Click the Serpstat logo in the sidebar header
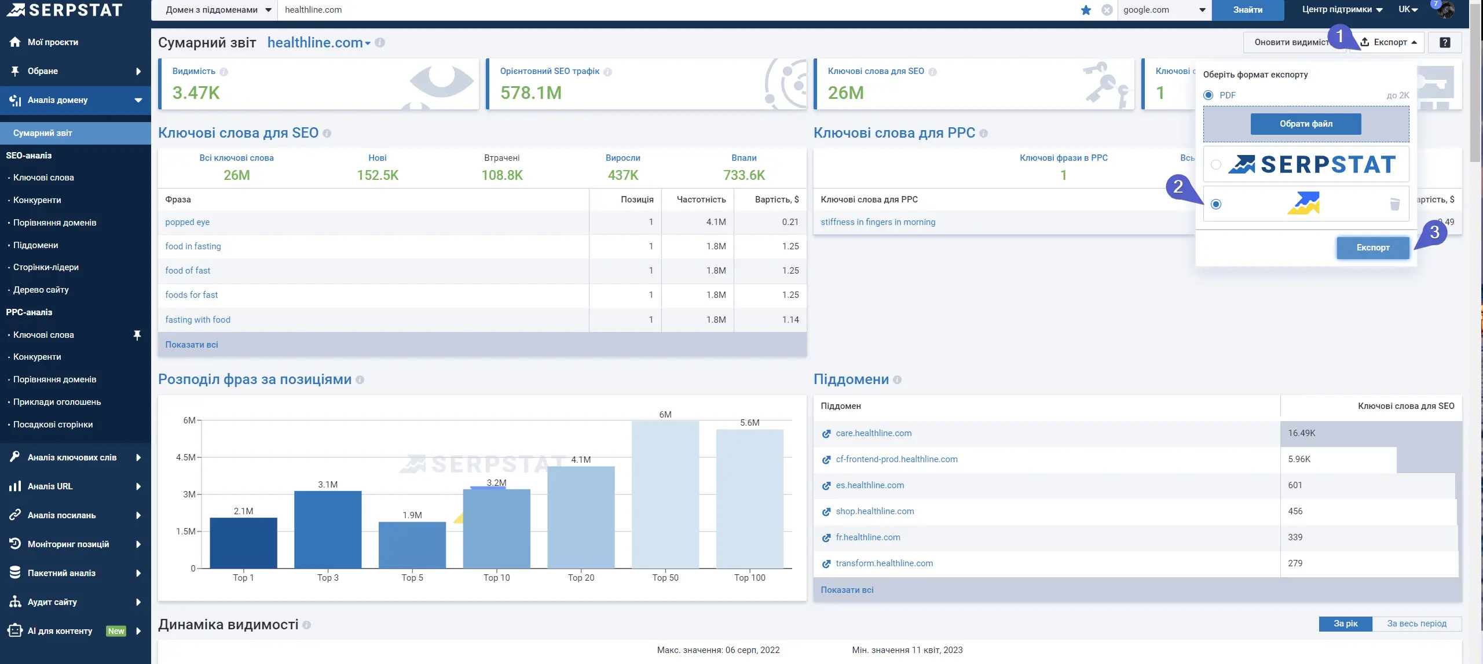 click(x=65, y=10)
